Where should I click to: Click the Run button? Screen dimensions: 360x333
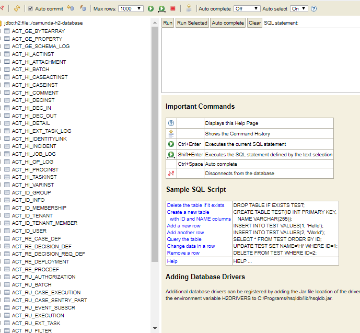tap(168, 23)
